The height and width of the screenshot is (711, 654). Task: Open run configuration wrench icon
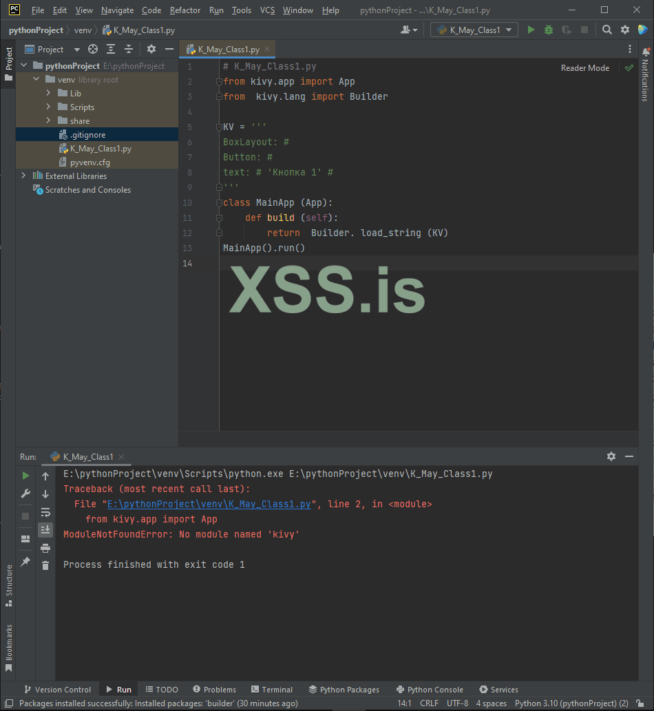pos(25,494)
